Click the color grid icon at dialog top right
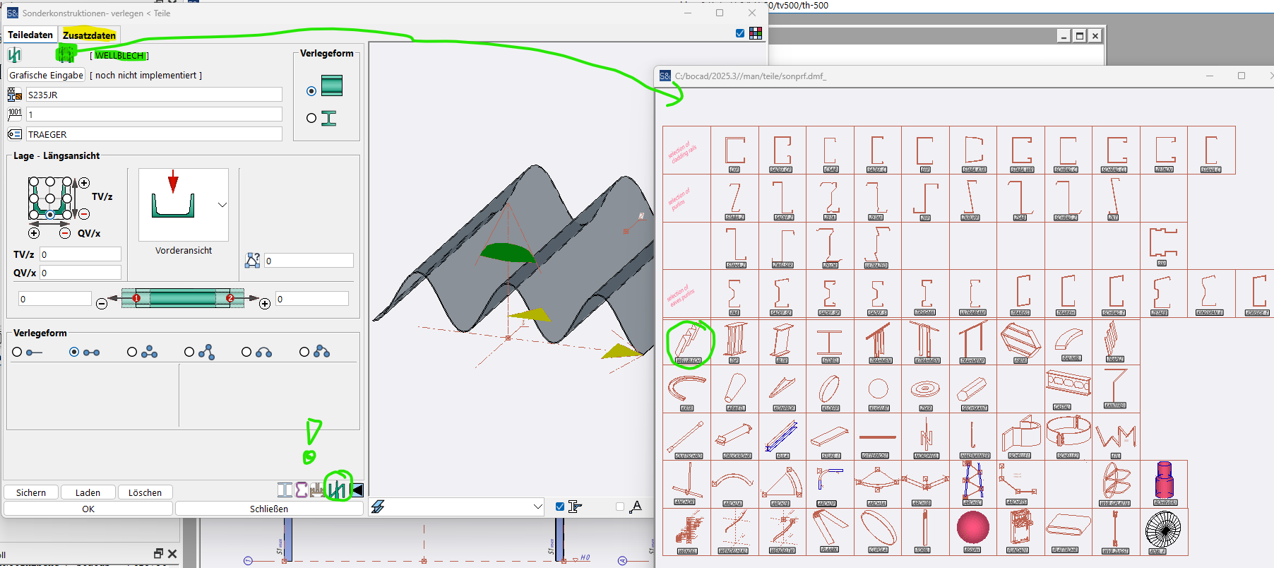This screenshot has height=568, width=1274. coord(756,33)
